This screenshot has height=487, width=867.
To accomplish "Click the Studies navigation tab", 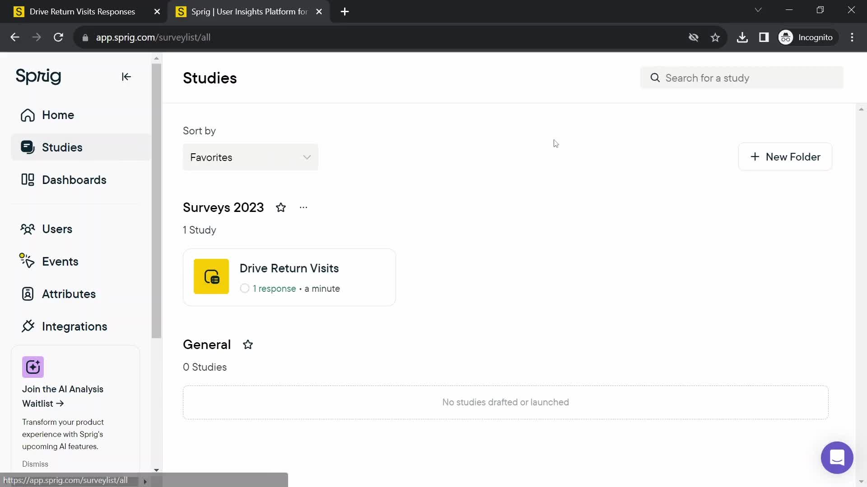I will click(62, 147).
